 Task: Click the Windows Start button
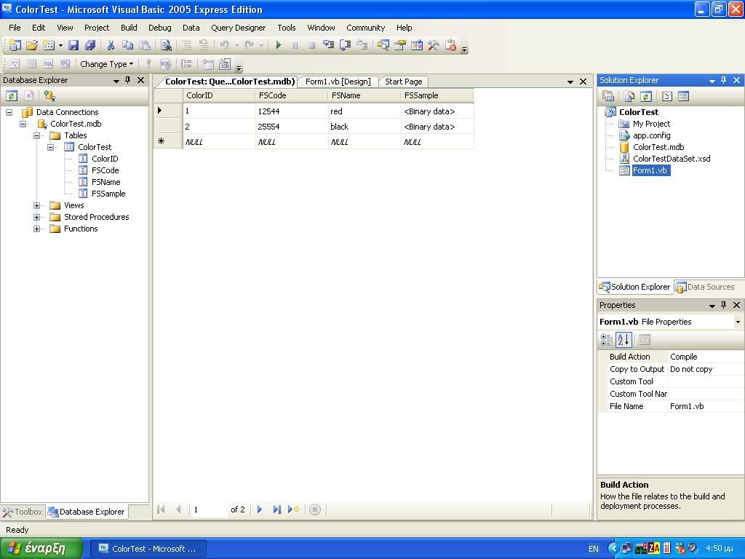pyautogui.click(x=41, y=549)
